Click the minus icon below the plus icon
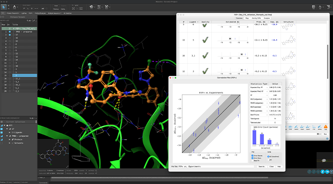Image resolution: width=333 pixels, height=184 pixels. [8, 8]
